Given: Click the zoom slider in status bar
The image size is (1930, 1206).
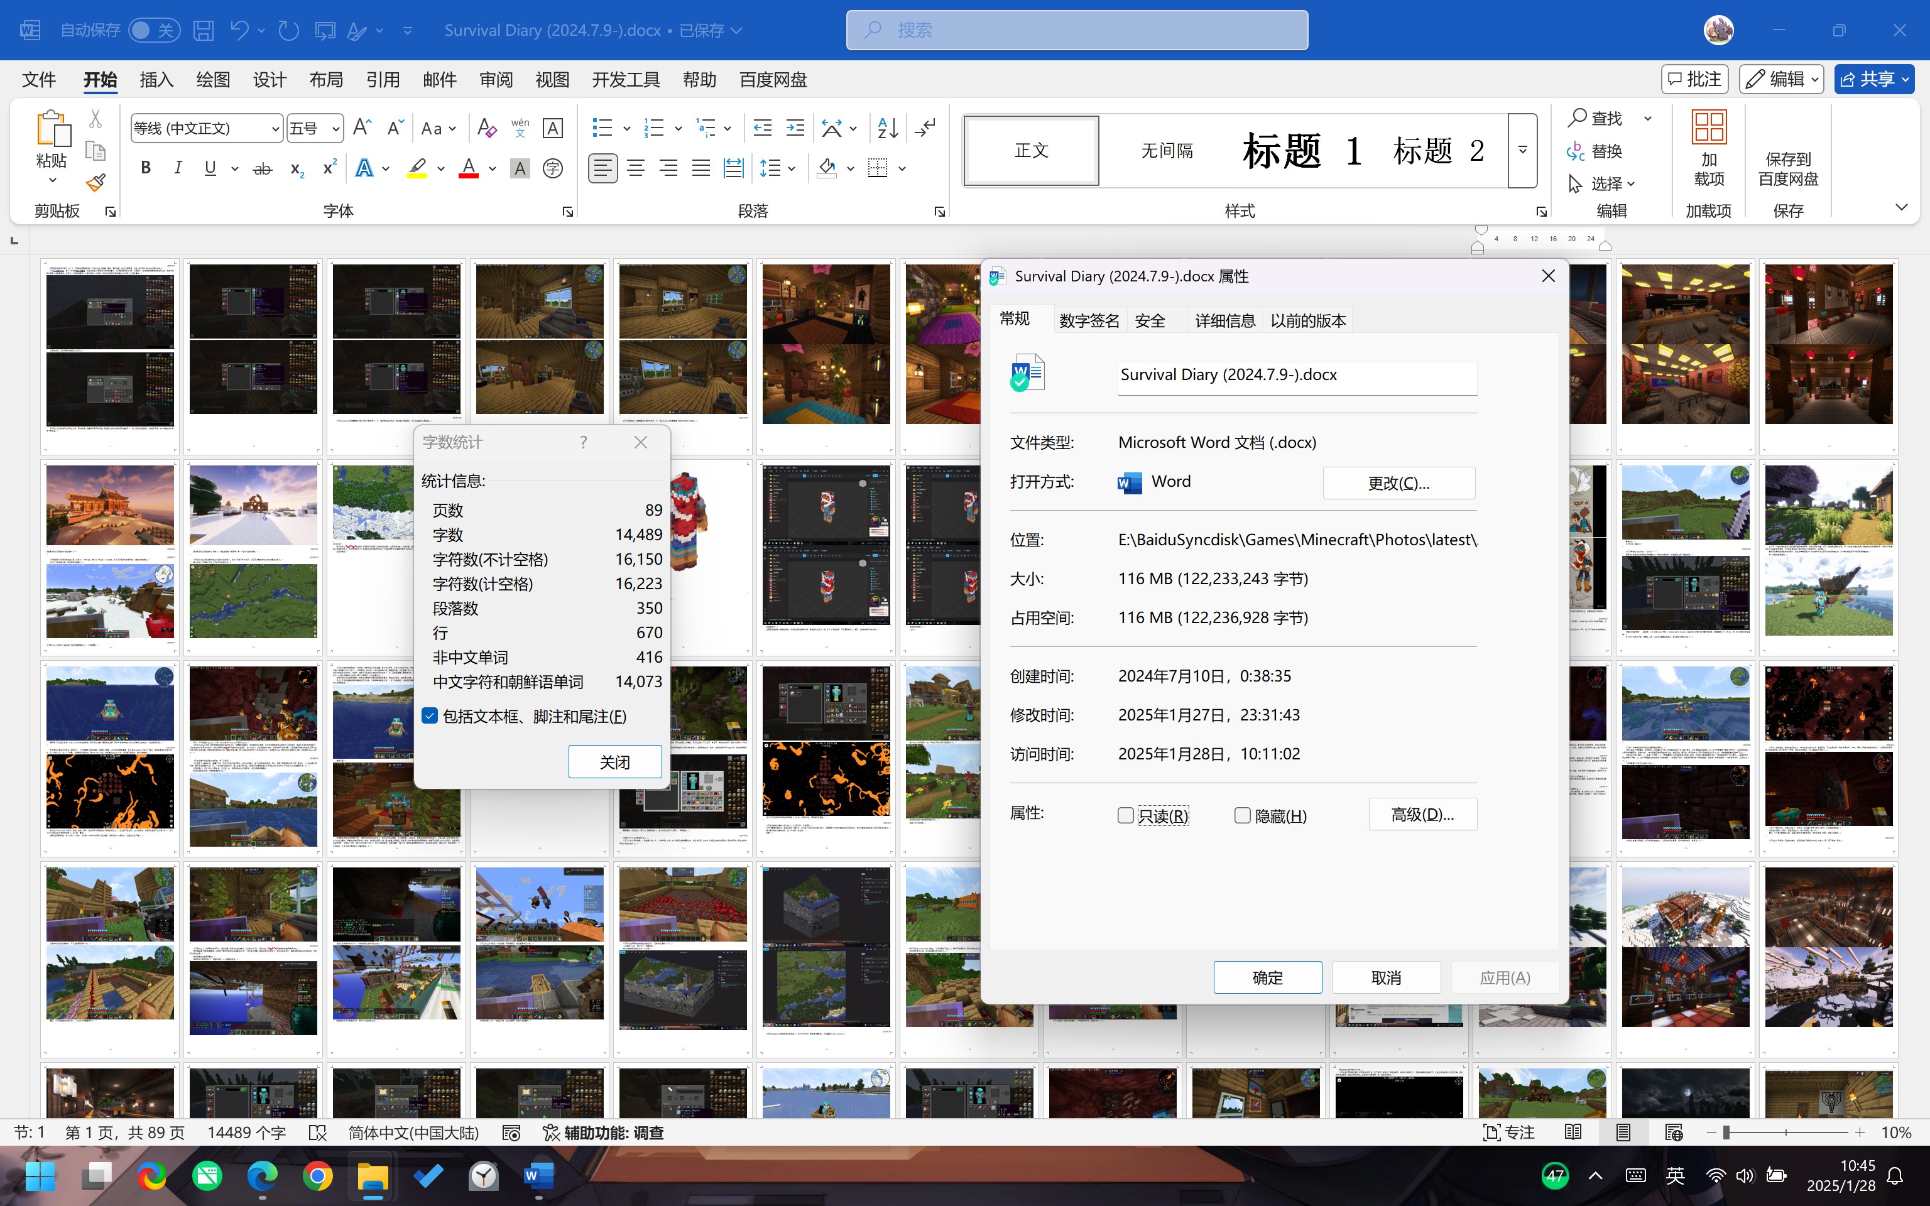Looking at the screenshot, I should click(1785, 1133).
